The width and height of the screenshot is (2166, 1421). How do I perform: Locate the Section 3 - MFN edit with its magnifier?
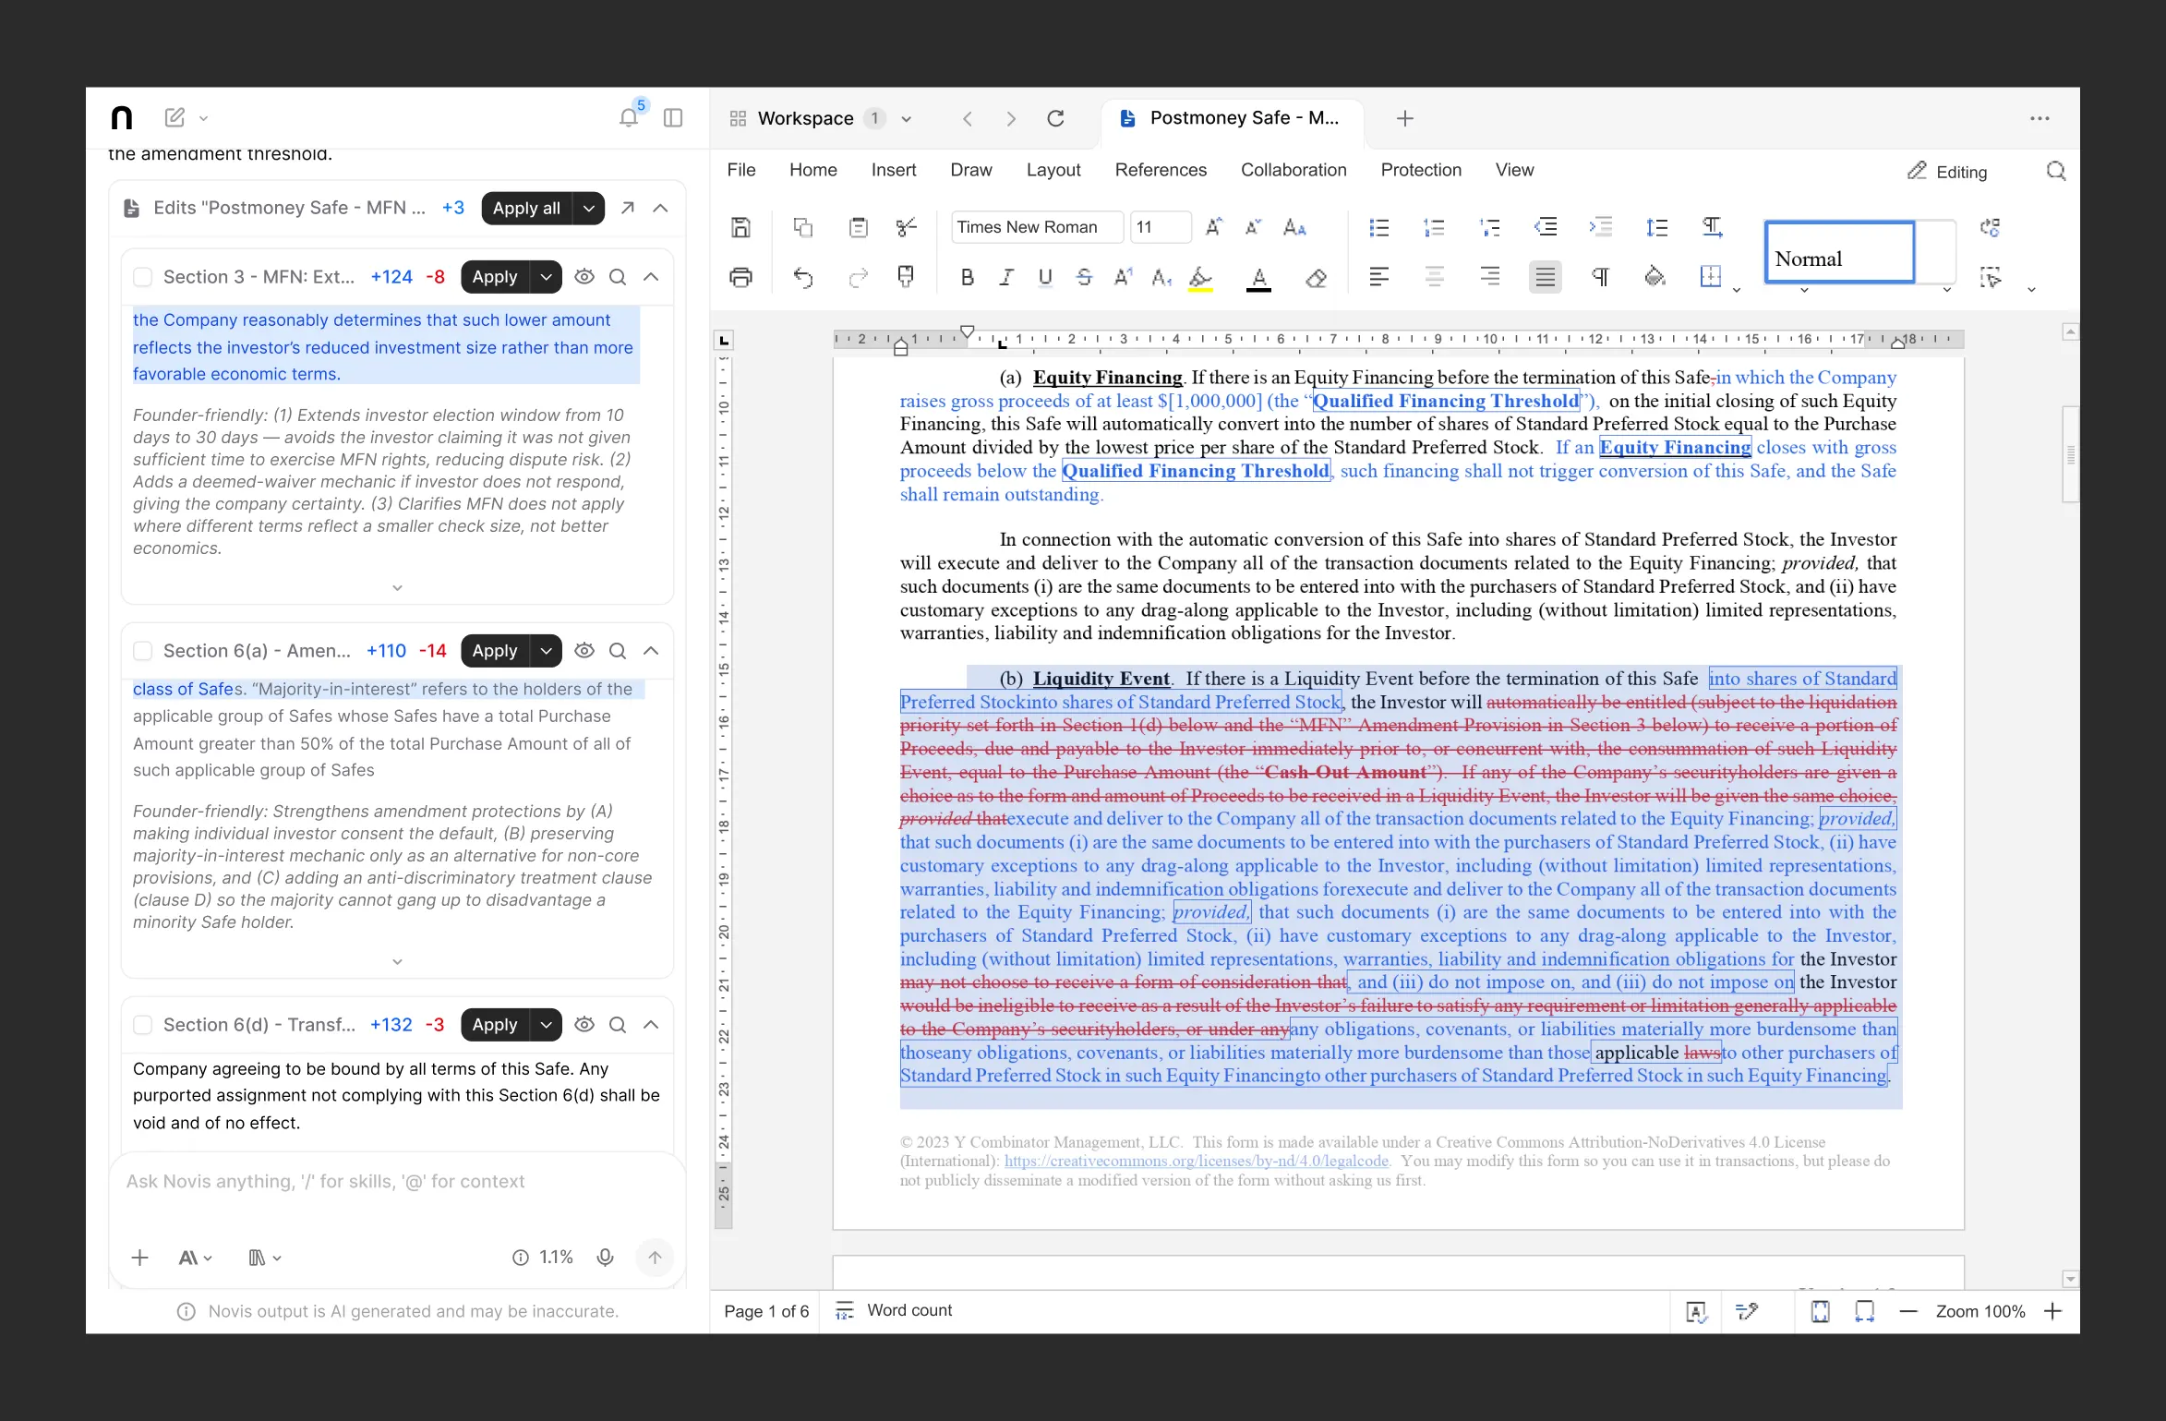tap(618, 277)
